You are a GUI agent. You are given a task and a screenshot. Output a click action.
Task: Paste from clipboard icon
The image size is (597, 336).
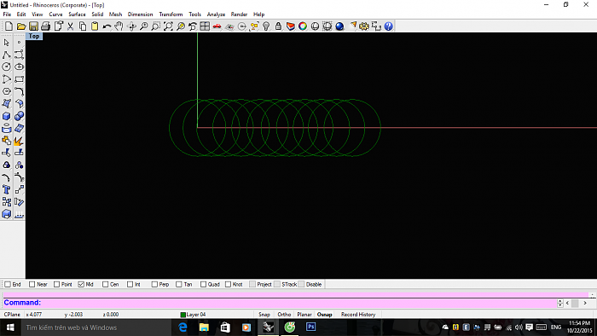pyautogui.click(x=95, y=26)
